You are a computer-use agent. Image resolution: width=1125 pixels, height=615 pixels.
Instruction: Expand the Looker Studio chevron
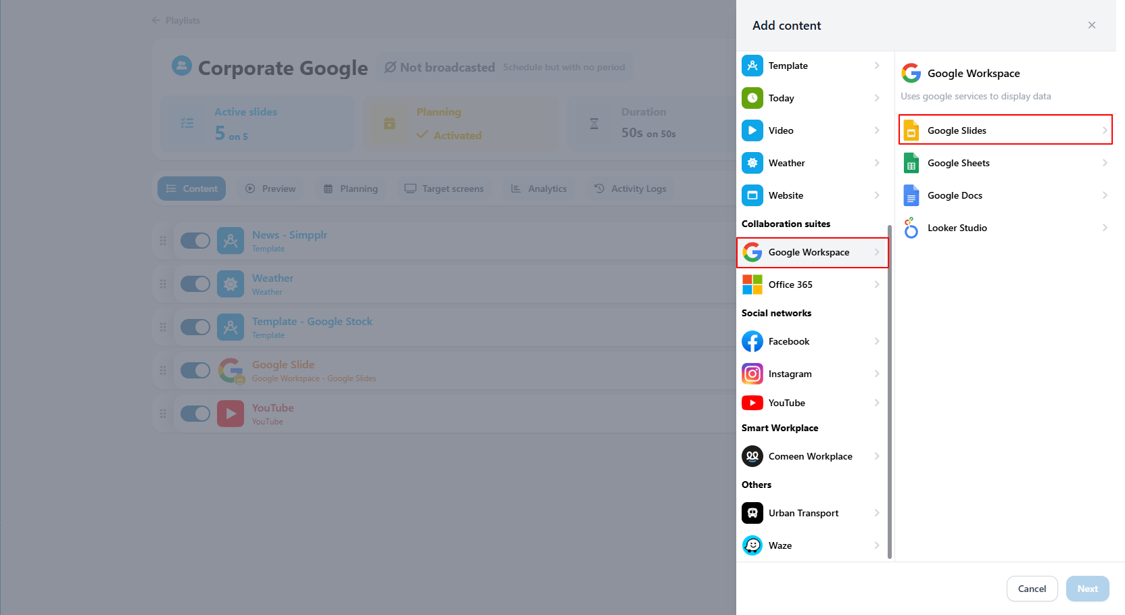click(x=1105, y=228)
